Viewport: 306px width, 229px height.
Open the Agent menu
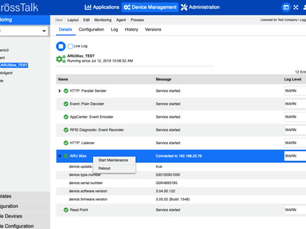click(121, 20)
